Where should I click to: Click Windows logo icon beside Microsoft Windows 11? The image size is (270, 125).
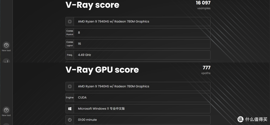[70, 109]
